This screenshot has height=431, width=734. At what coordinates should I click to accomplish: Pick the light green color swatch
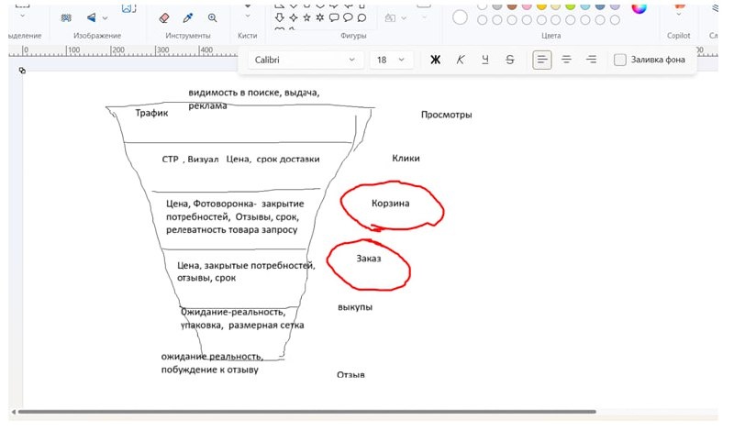pyautogui.click(x=570, y=6)
